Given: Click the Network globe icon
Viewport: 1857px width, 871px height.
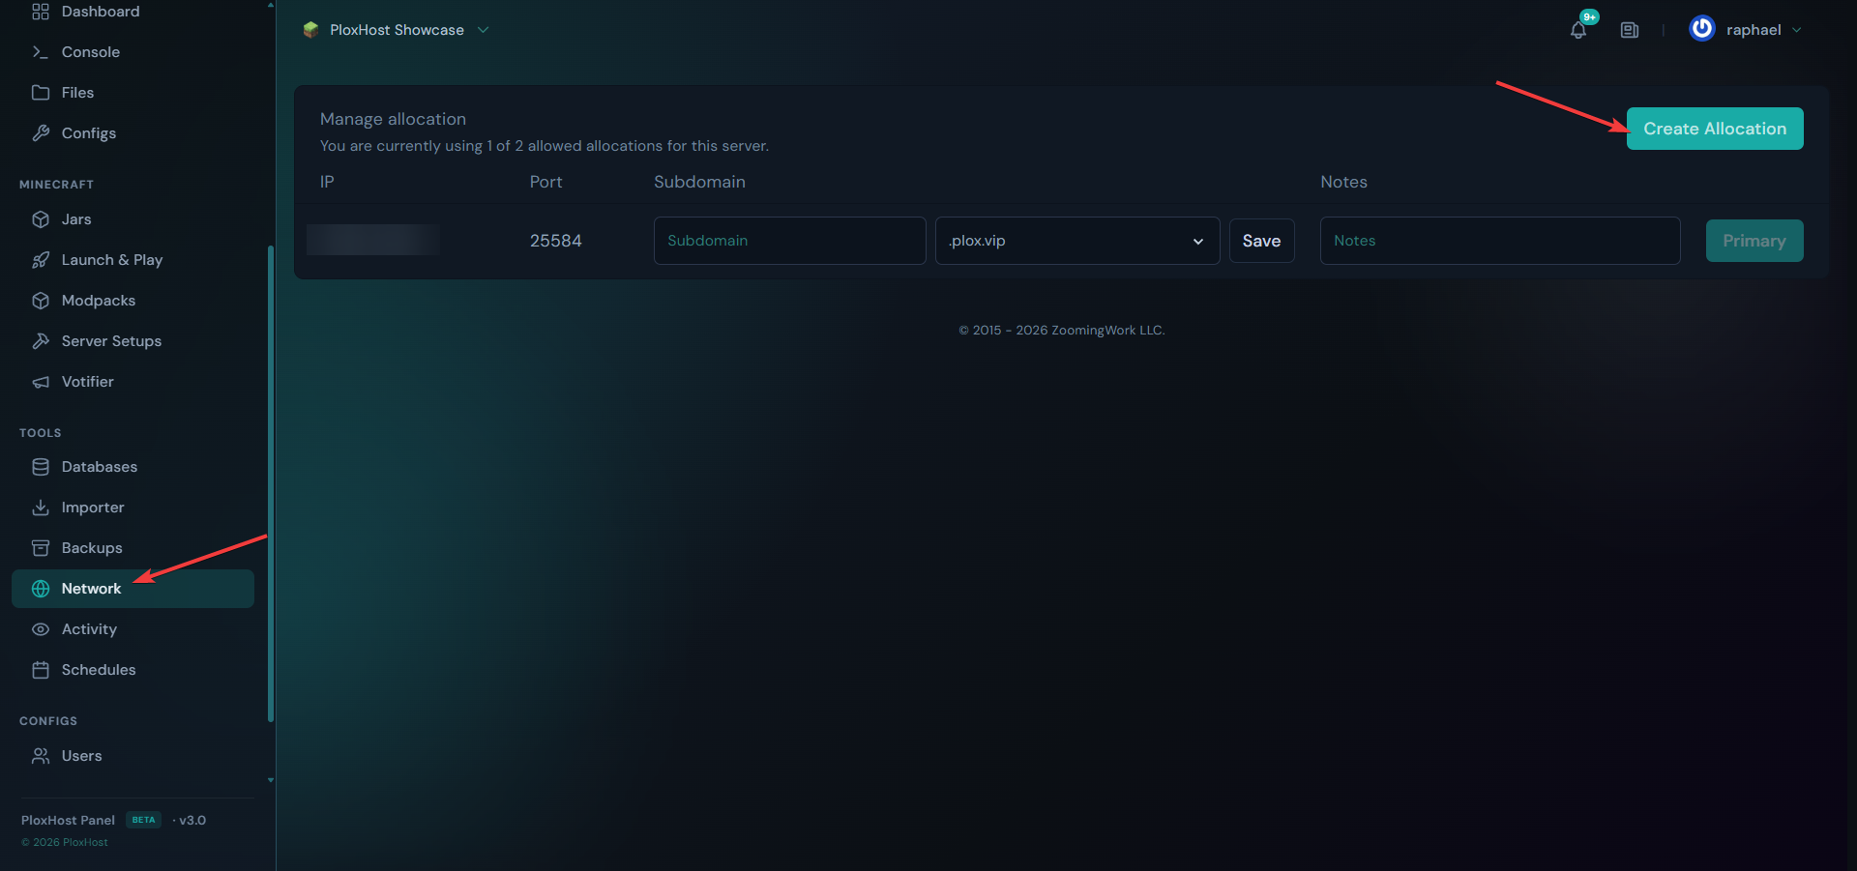Looking at the screenshot, I should click(x=41, y=589).
